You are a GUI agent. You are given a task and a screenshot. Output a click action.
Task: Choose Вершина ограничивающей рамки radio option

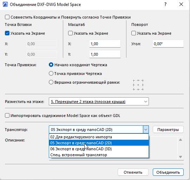point(51,82)
